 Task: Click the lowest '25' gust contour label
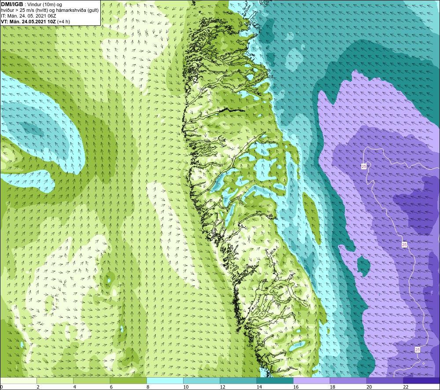(418, 350)
